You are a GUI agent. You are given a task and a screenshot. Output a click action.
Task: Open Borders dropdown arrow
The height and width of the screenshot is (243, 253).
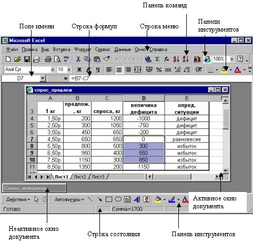tap(217, 70)
